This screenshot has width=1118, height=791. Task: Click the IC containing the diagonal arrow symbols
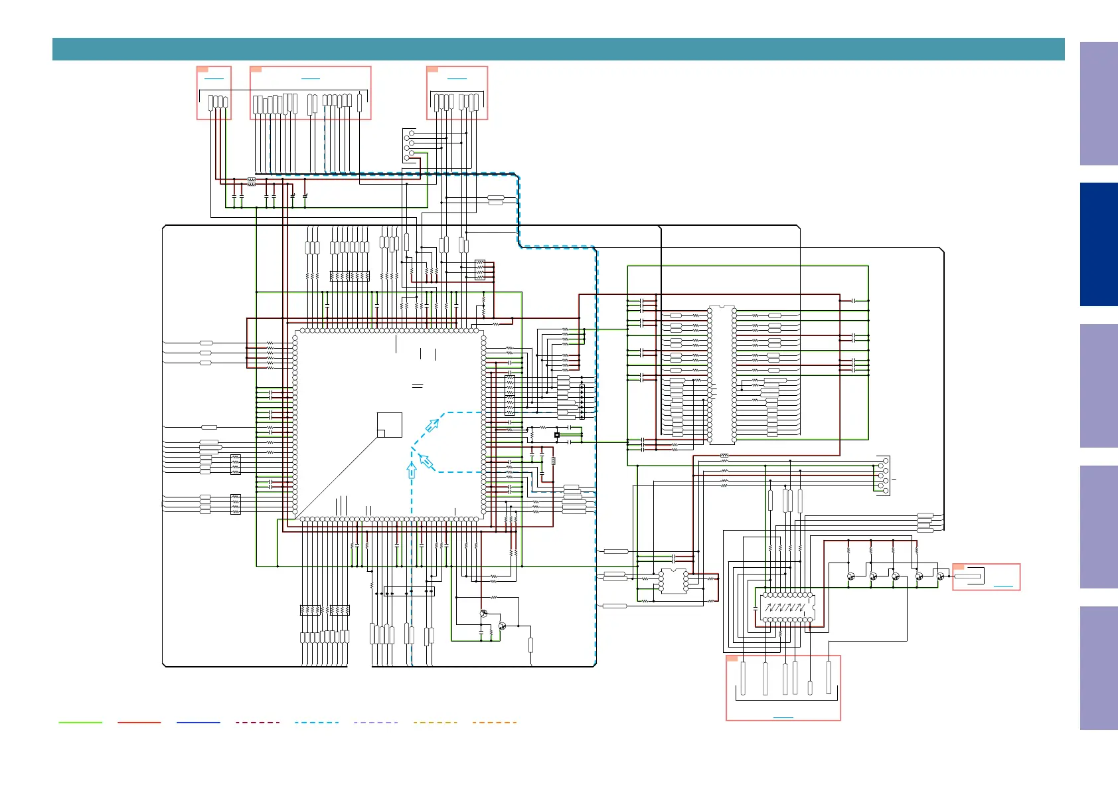(x=787, y=608)
